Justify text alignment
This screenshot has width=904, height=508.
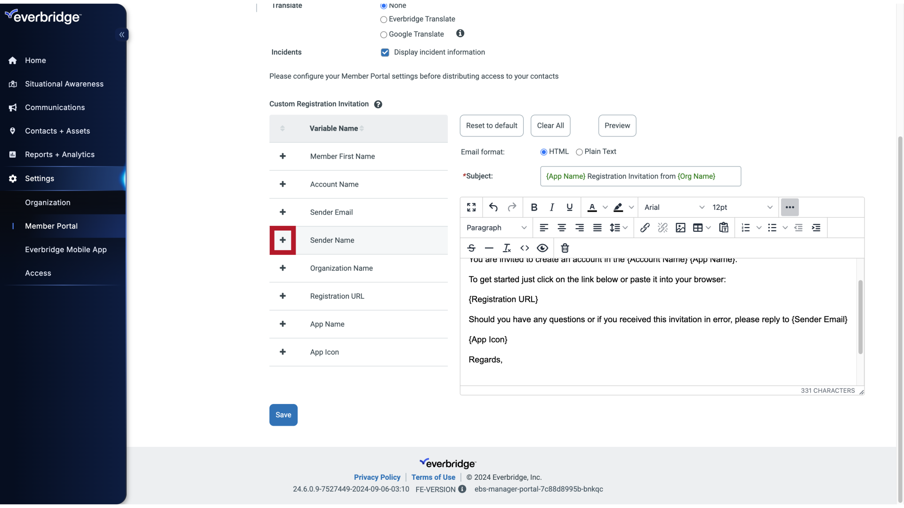click(x=597, y=228)
